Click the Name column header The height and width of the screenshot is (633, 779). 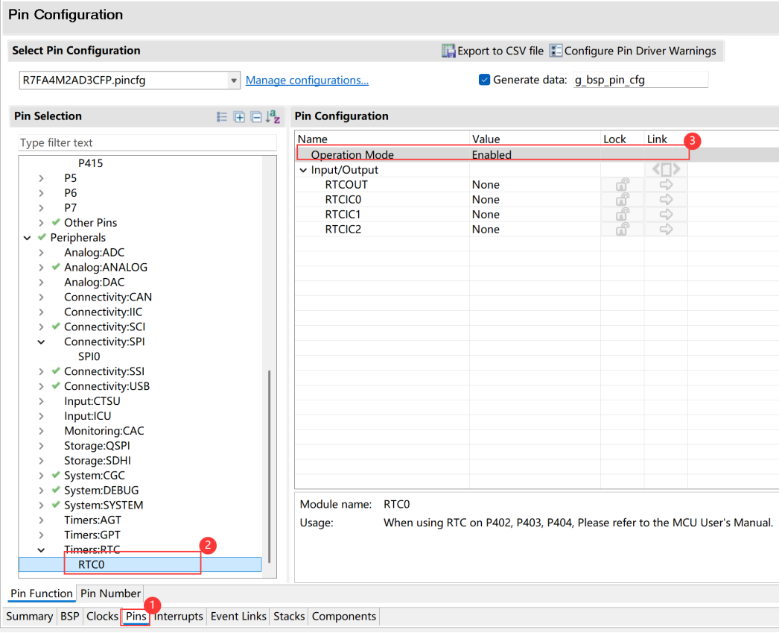point(383,139)
